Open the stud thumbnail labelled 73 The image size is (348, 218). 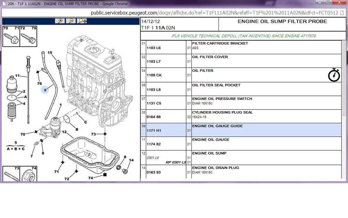coord(11,174)
